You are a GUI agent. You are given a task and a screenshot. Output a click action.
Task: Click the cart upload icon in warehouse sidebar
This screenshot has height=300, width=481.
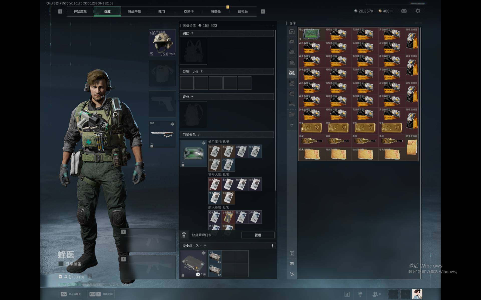point(292,274)
